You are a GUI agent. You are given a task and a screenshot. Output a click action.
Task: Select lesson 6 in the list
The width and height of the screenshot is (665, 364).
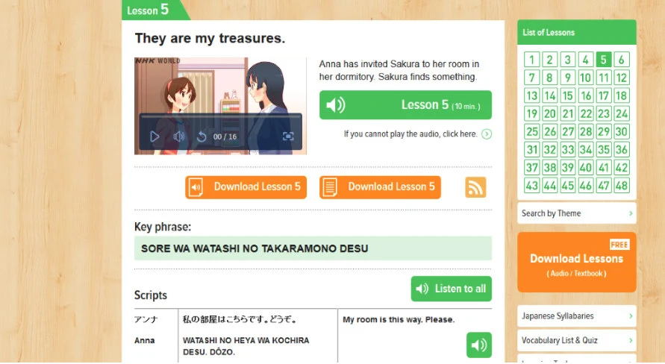coord(621,60)
